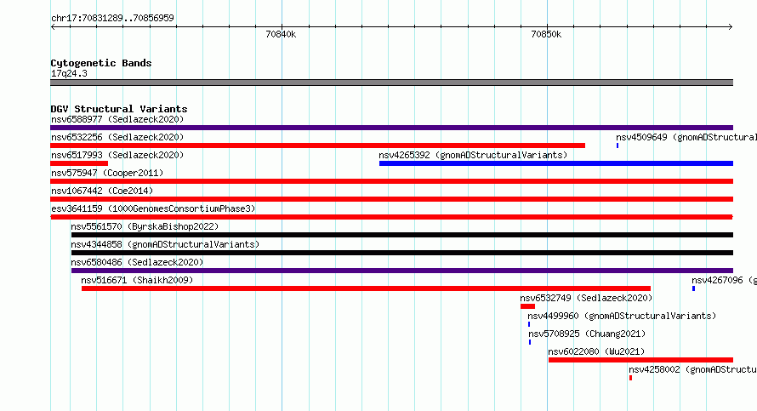Click the red nsv6022080 variant bar
Image resolution: width=757 pixels, height=411 pixels.
[641, 360]
